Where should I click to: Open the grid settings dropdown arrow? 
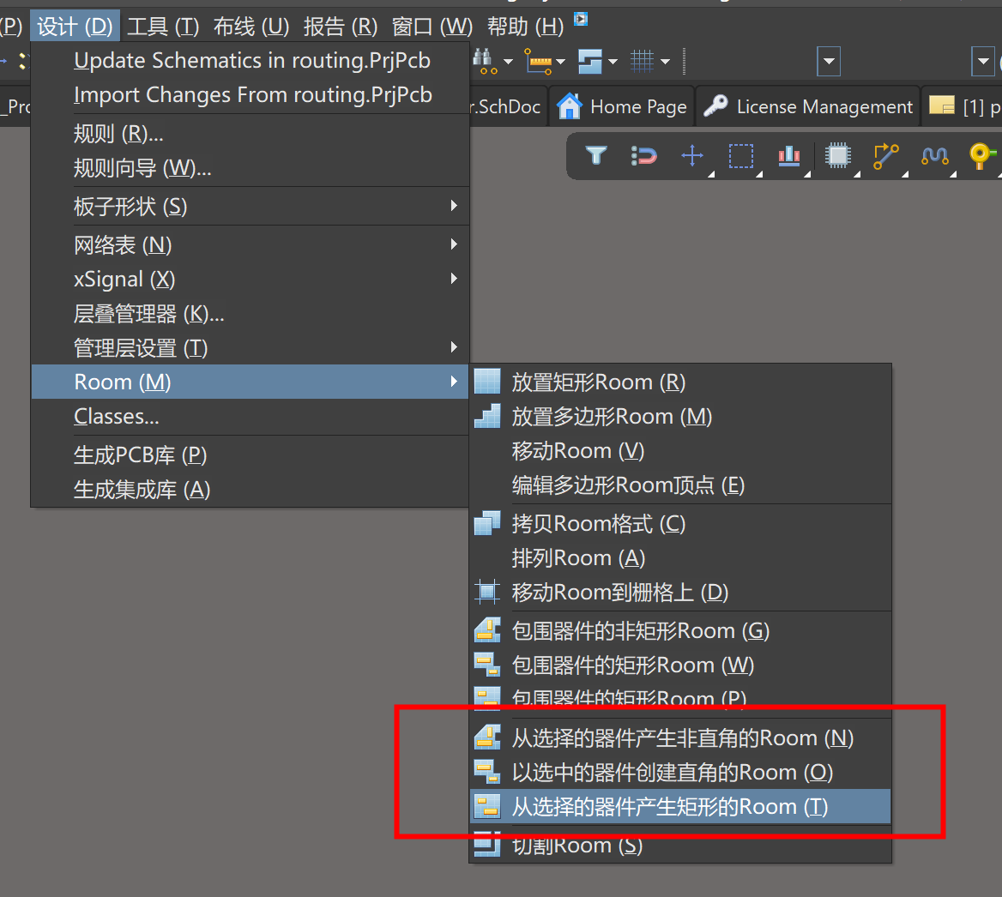coord(666,62)
